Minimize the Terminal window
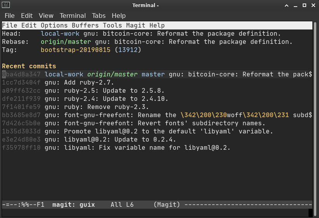 [x=295, y=5]
